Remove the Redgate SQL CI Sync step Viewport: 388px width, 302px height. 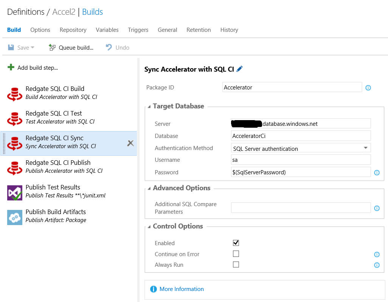(x=130, y=143)
